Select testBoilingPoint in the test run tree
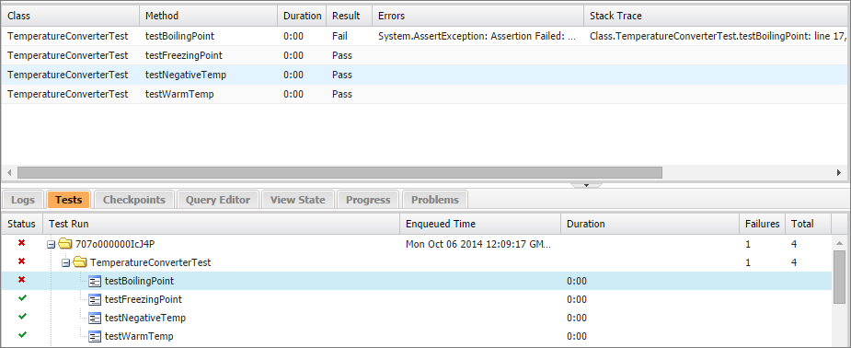This screenshot has height=348, width=851. point(139,281)
